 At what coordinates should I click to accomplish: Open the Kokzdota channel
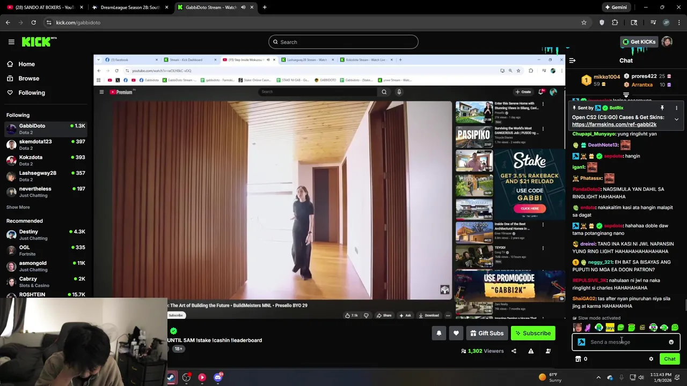[46, 160]
